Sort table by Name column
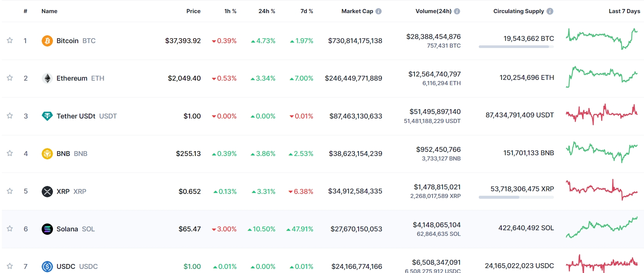This screenshot has height=273, width=644. pyautogui.click(x=50, y=11)
